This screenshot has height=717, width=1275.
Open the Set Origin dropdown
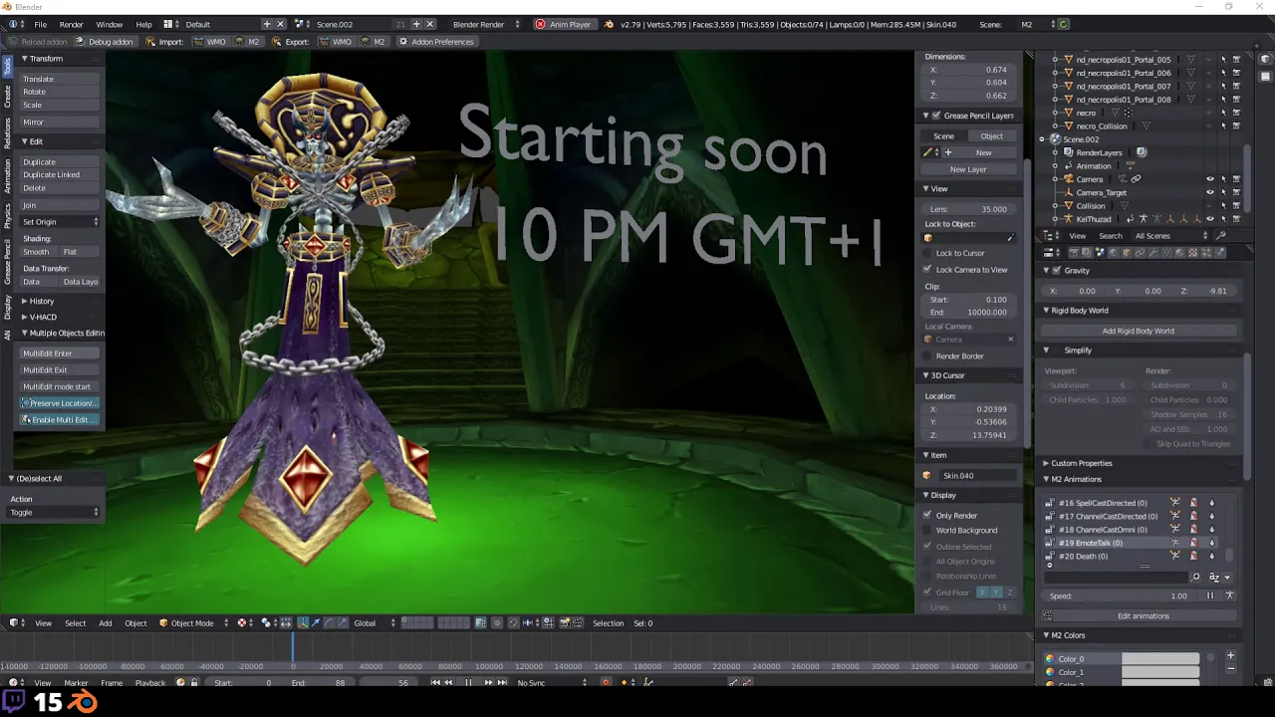pyautogui.click(x=60, y=221)
